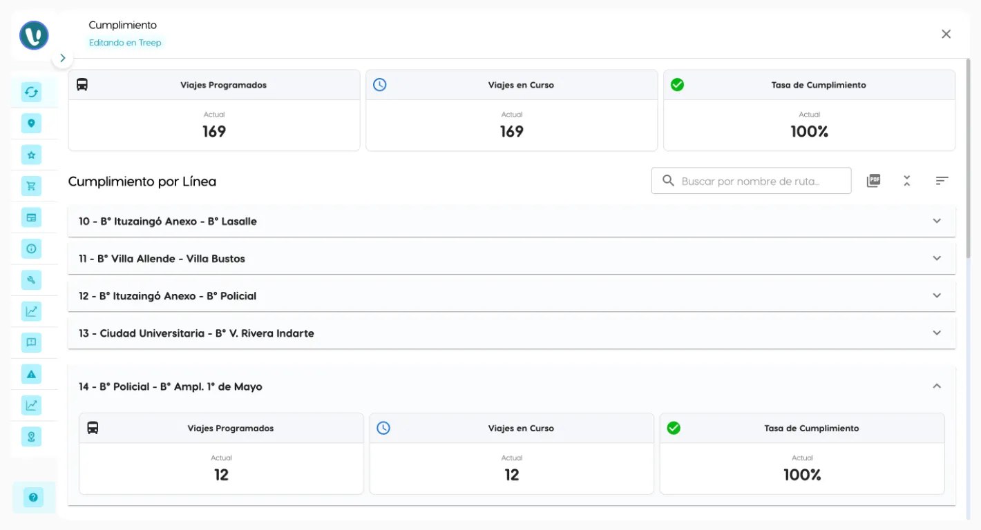Click the sort lines icon
The height and width of the screenshot is (530, 981).
click(942, 181)
